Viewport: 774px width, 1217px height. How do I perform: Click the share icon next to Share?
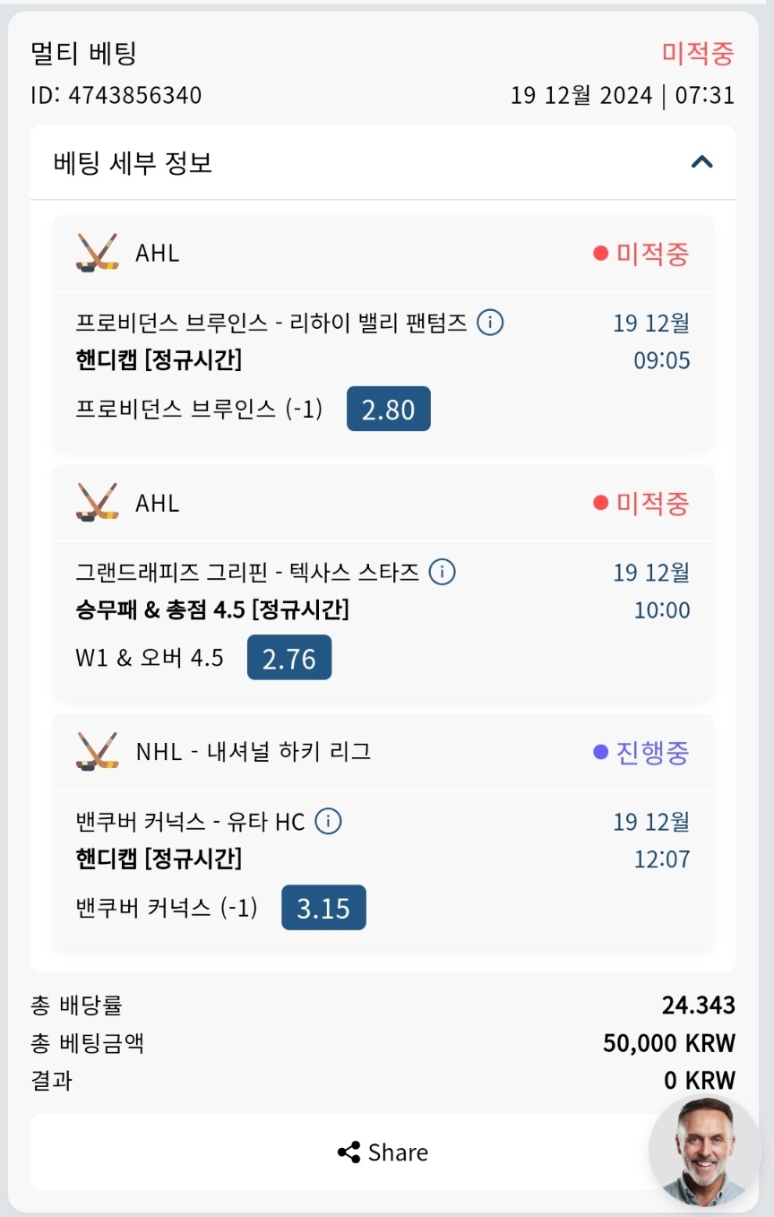point(348,1152)
